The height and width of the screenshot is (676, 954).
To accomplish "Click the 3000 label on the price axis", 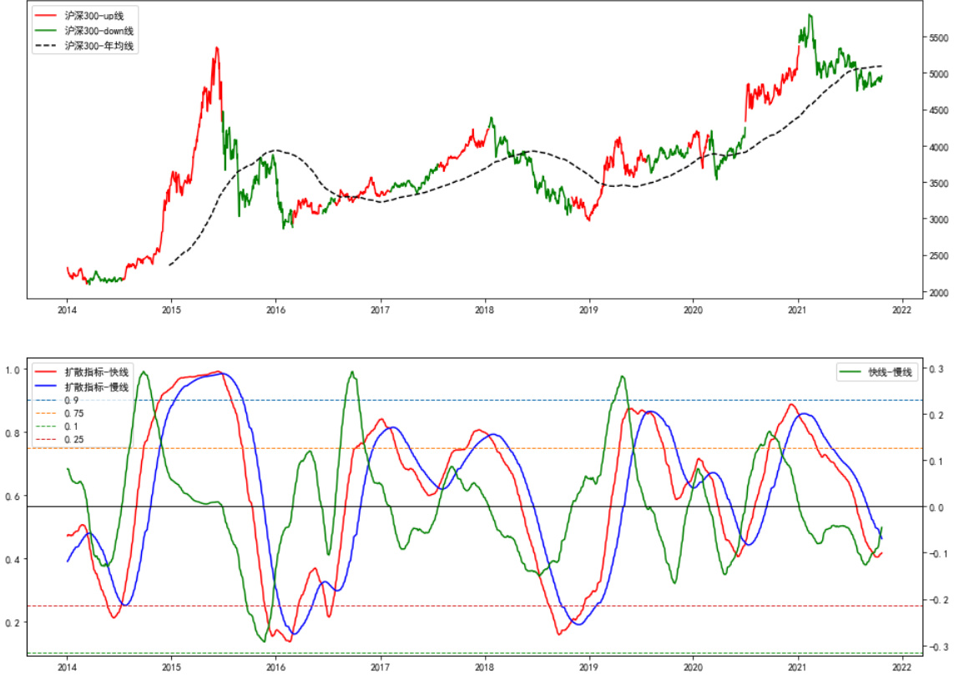I will click(x=940, y=219).
